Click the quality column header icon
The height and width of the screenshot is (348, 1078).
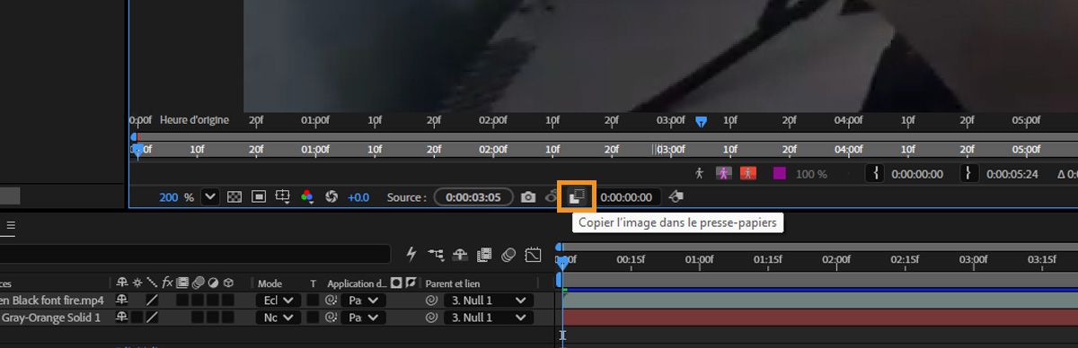pos(152,283)
